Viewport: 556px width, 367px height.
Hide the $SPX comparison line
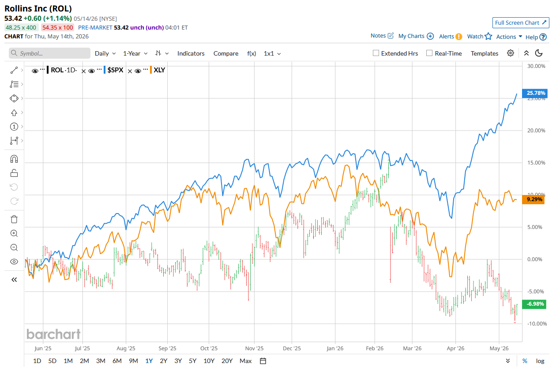tap(92, 70)
